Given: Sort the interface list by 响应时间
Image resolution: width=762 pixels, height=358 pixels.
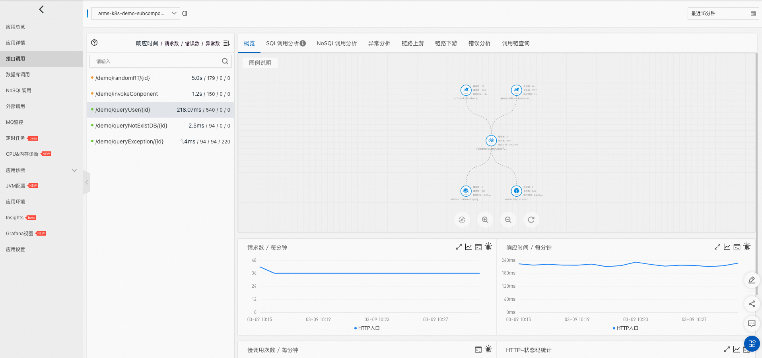Looking at the screenshot, I should (x=147, y=43).
